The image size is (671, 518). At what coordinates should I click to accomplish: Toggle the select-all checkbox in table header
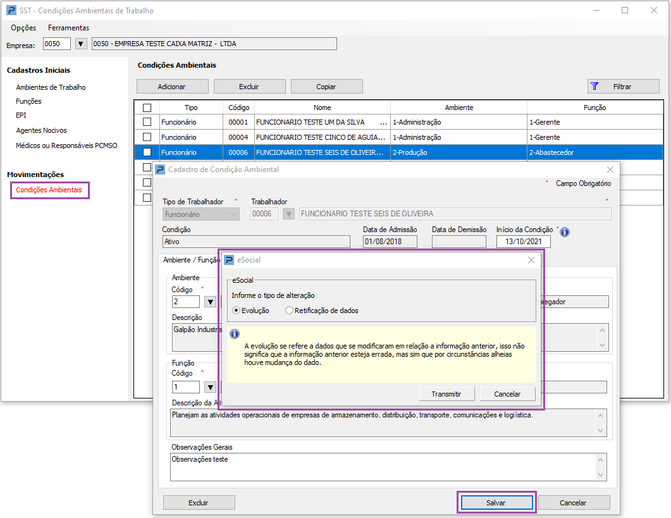[x=147, y=108]
